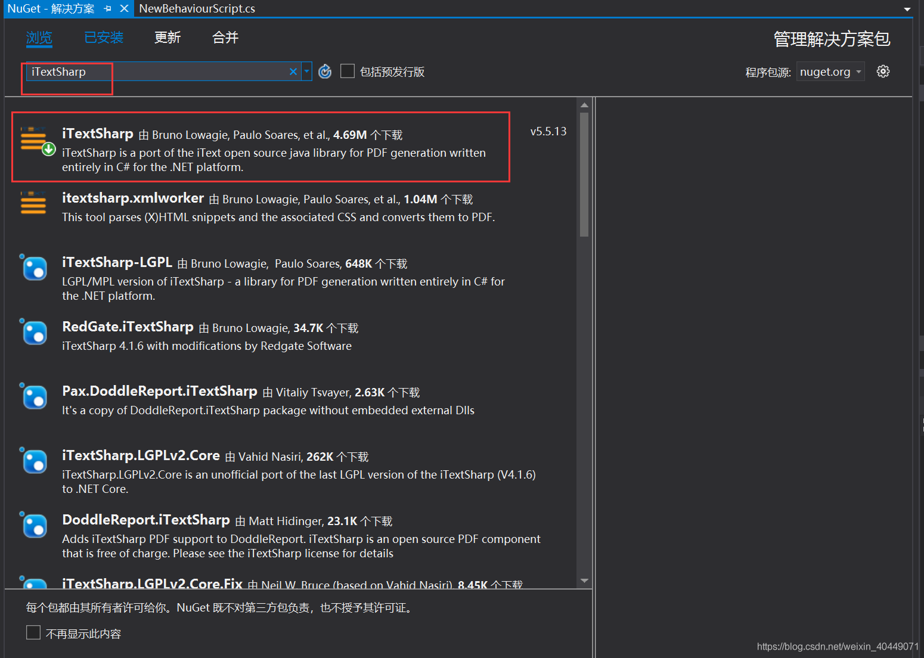The height and width of the screenshot is (658, 924).
Task: Click the results list scroll up arrow
Action: click(x=584, y=105)
